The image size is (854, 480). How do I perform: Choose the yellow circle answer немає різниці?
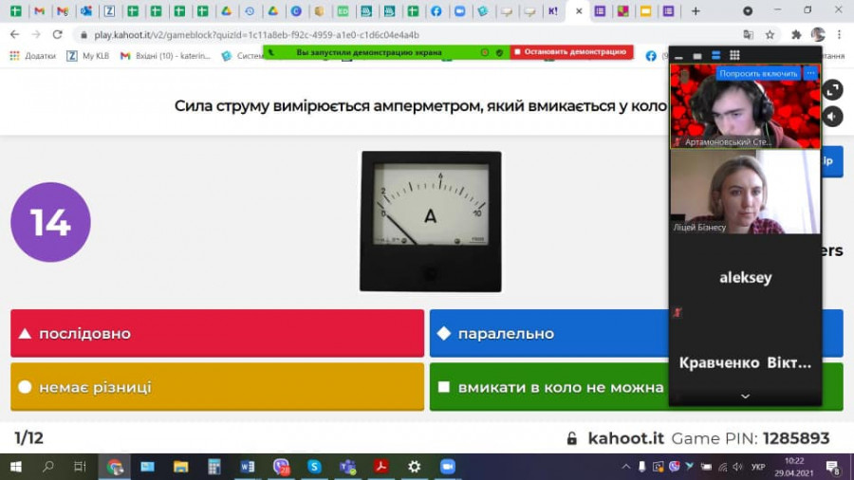pos(217,387)
